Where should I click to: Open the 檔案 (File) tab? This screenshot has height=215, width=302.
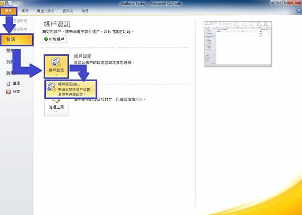[9, 11]
